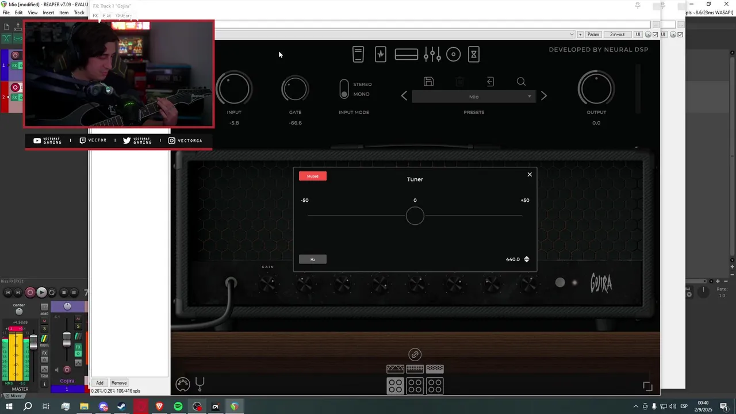
Task: Toggle the amp power switch
Action: point(560,282)
